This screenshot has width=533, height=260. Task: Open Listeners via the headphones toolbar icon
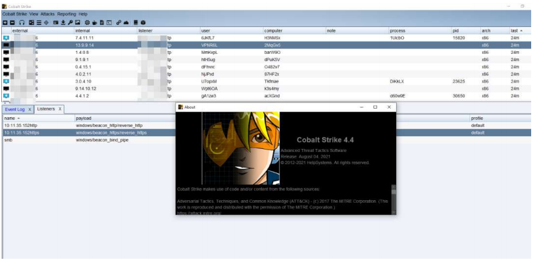pos(22,23)
